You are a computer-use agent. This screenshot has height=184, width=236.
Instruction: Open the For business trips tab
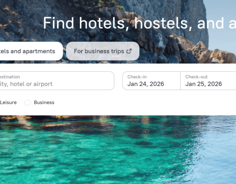103,51
